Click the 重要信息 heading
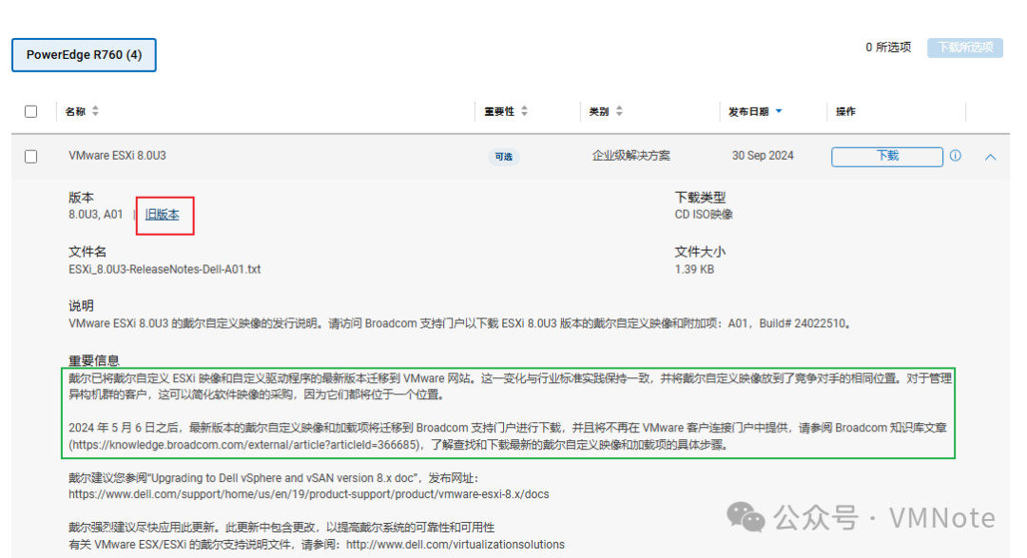The image size is (1027, 558). click(x=93, y=361)
